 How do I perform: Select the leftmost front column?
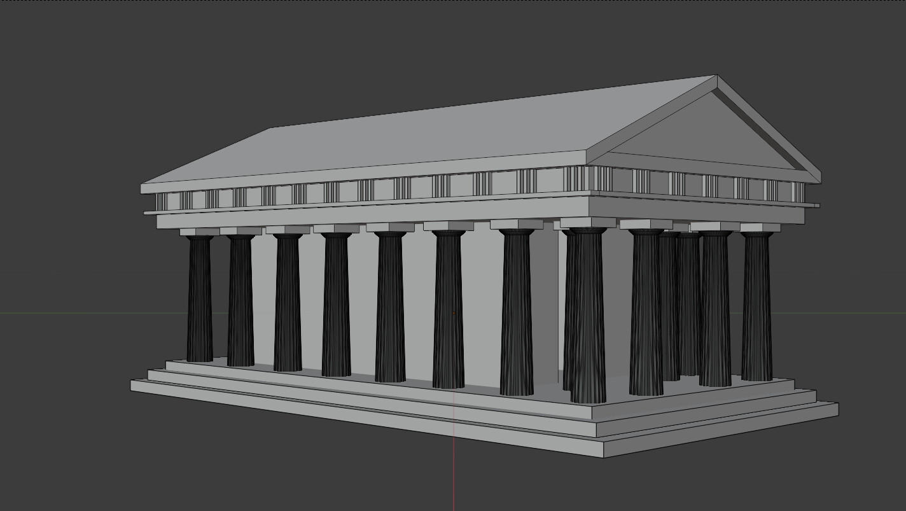(197, 299)
